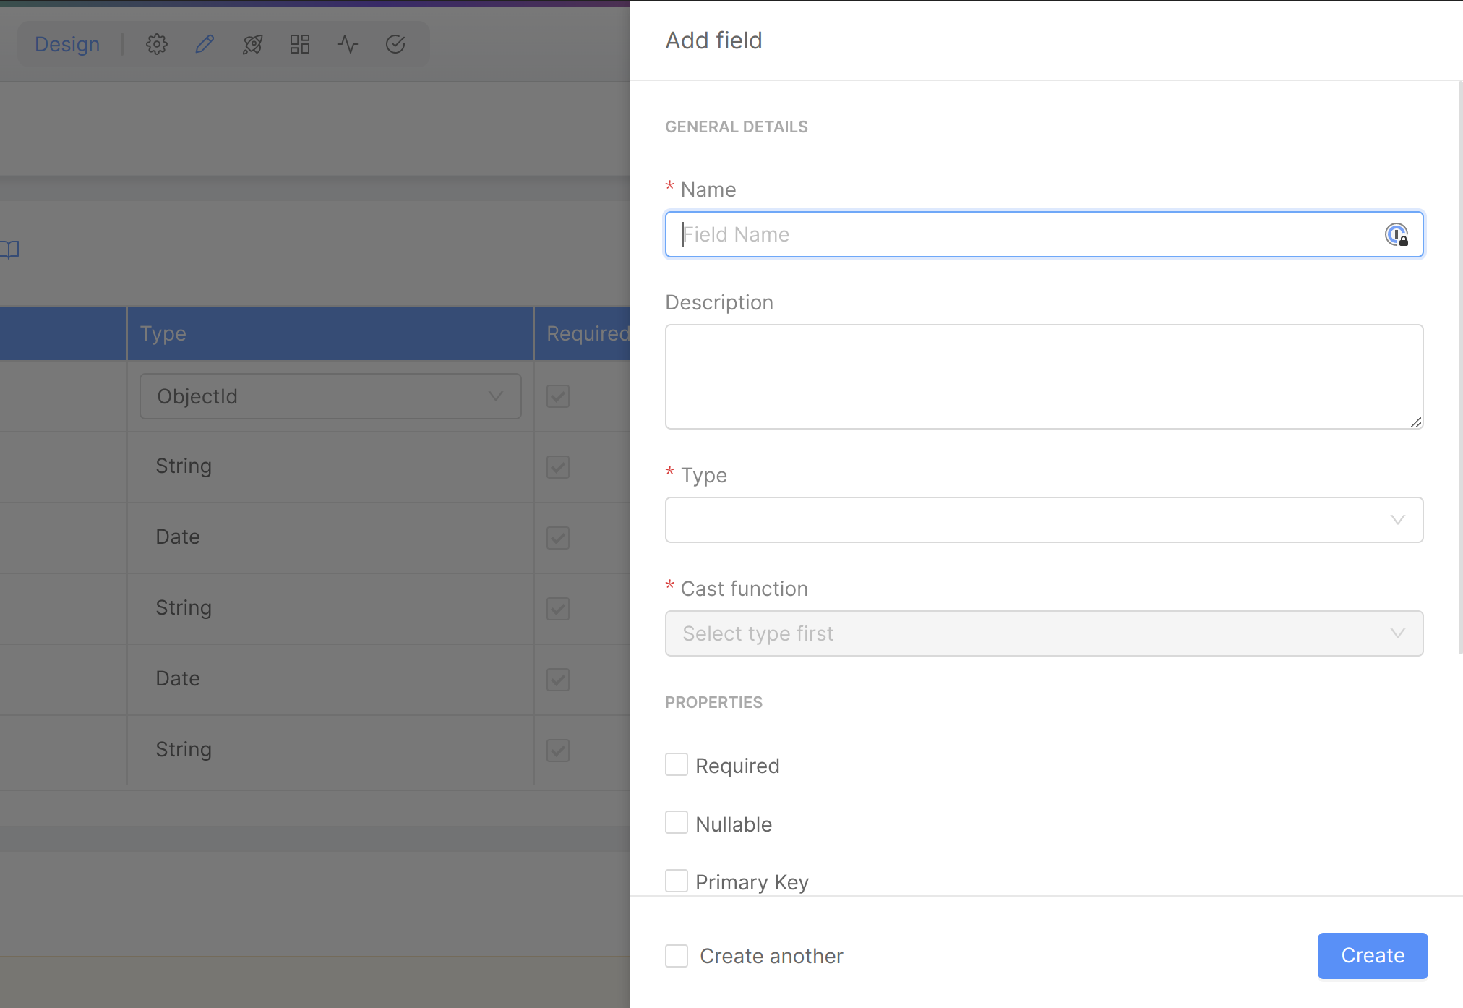Viewport: 1463px width, 1008px height.
Task: Open the grid widgets icon
Action: 300,45
